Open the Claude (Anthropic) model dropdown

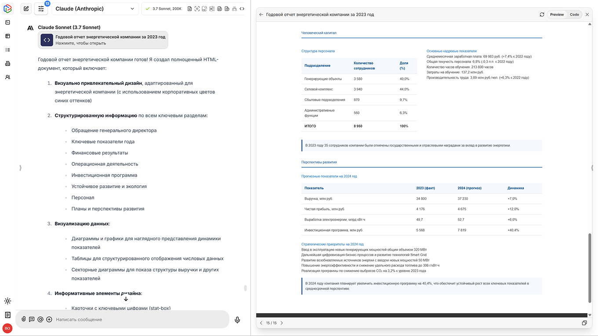95,9
